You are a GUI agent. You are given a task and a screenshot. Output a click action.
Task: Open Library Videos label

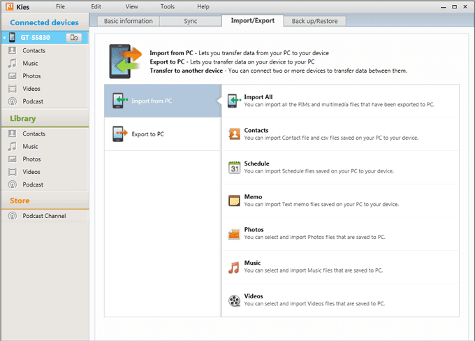(31, 172)
